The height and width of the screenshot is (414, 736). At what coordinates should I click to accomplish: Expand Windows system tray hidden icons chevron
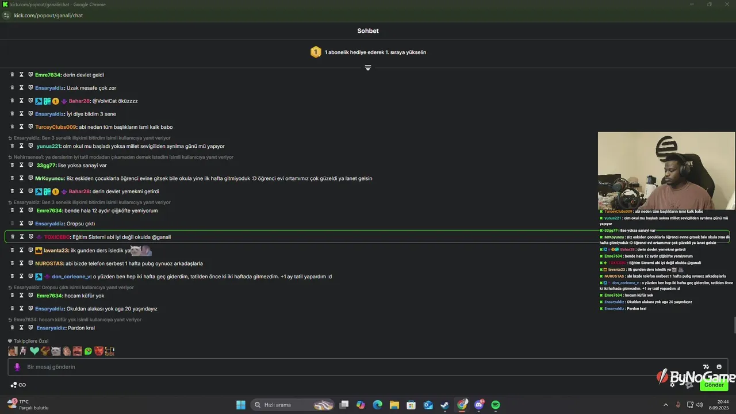pyautogui.click(x=666, y=405)
